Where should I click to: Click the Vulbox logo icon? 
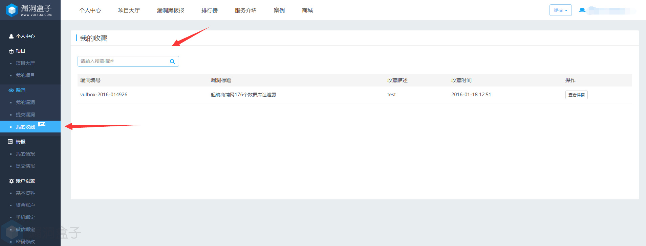pos(12,10)
